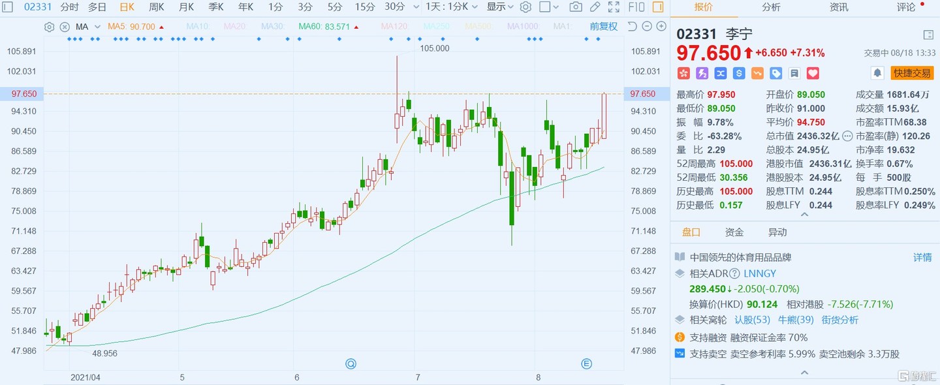Click the price alert bell icon
This screenshot has height=385, width=940.
[x=878, y=73]
